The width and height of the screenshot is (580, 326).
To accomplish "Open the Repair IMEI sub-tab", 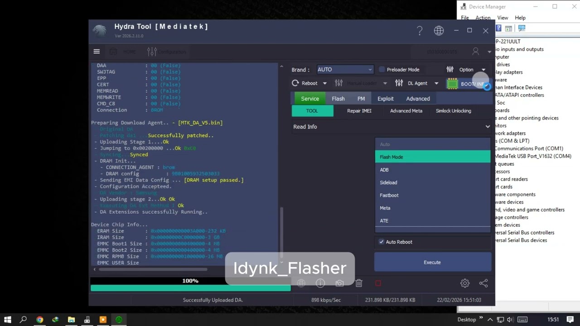I will 359,111.
